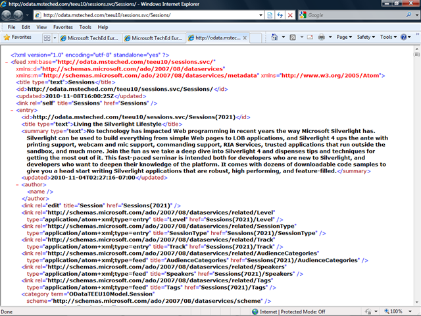Click the Internet Explorer title bar icon
421x316 pixels.
coord(4,4)
